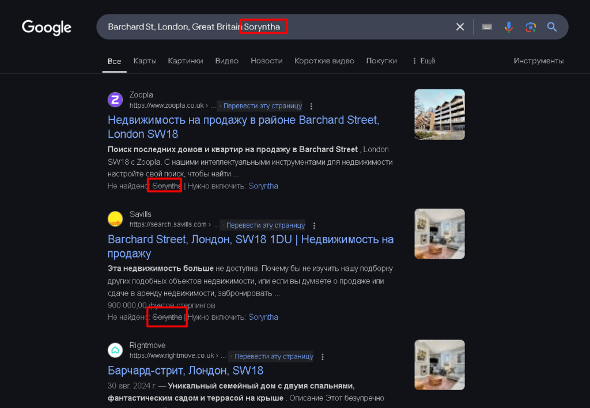Switch to the Покупки tab
The height and width of the screenshot is (408, 590).
381,61
